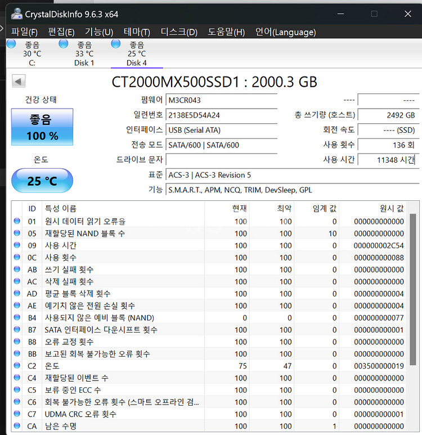Click blue status dot for attribute 01
The height and width of the screenshot is (435, 422).
point(17,221)
